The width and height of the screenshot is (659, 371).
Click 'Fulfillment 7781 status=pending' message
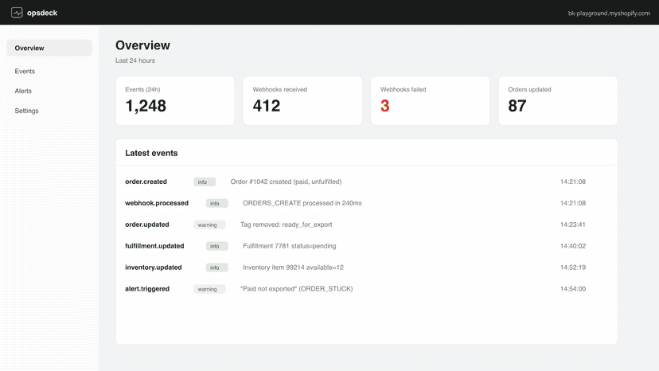point(290,246)
